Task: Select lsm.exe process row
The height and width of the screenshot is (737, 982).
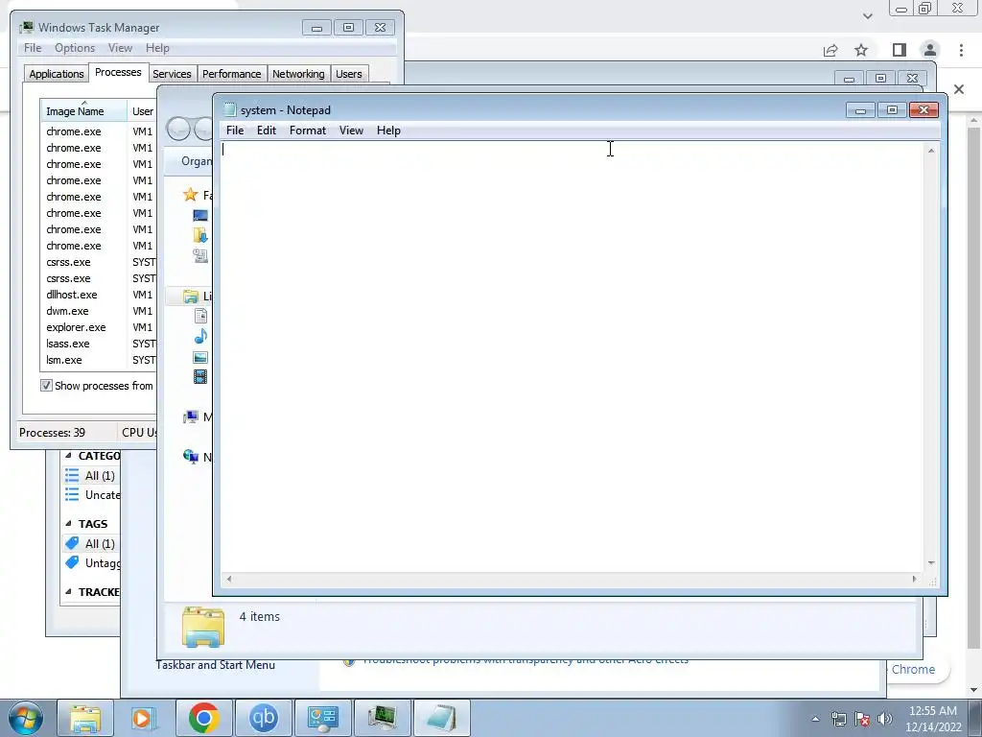Action: 99,360
